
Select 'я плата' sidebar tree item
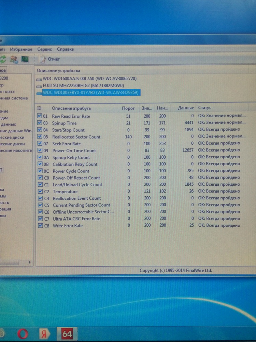pyautogui.click(x=7, y=92)
